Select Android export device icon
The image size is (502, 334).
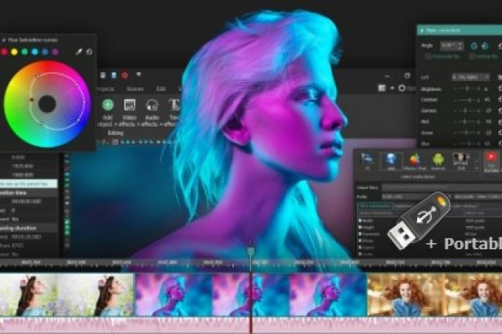438,161
